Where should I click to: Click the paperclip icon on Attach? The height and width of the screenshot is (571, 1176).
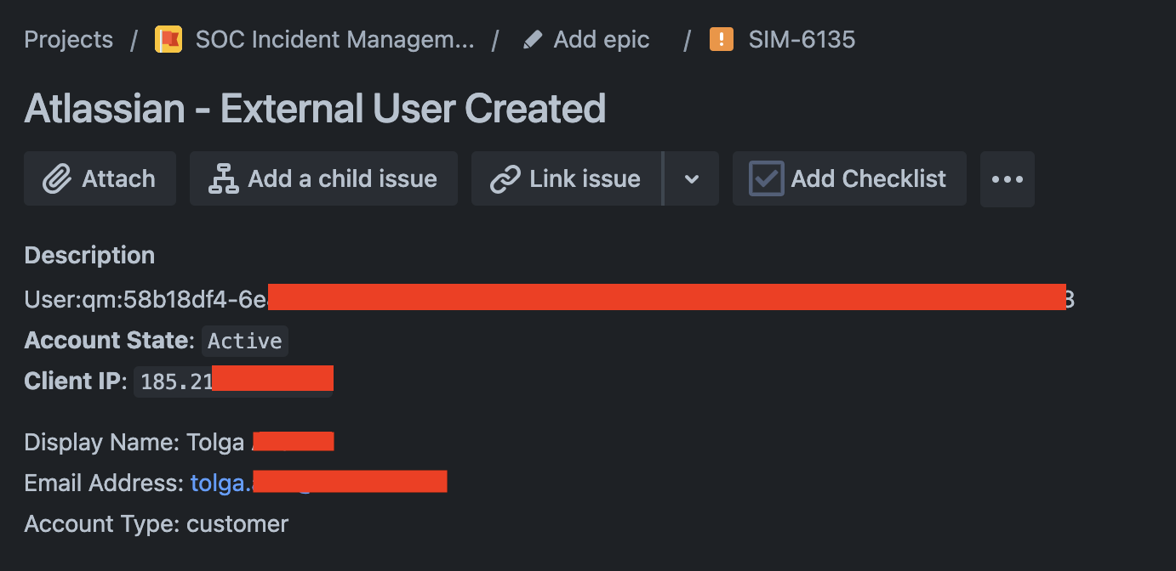click(56, 179)
